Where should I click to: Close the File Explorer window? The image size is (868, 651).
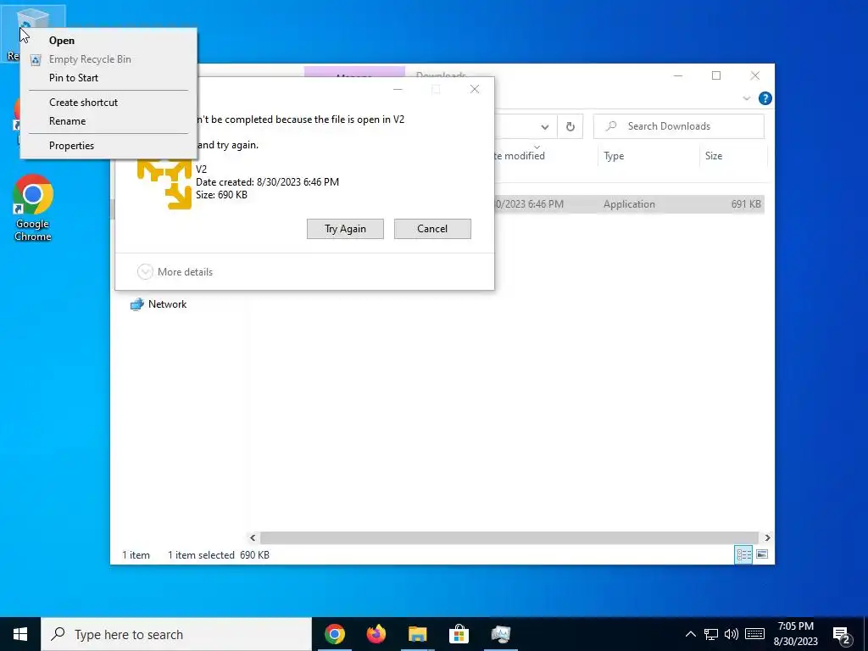pos(755,75)
